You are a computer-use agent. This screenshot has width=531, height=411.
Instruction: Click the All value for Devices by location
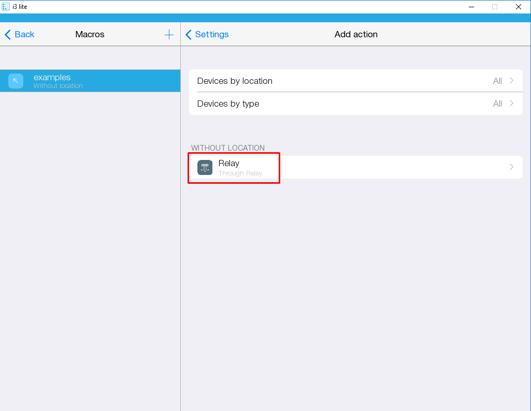497,81
